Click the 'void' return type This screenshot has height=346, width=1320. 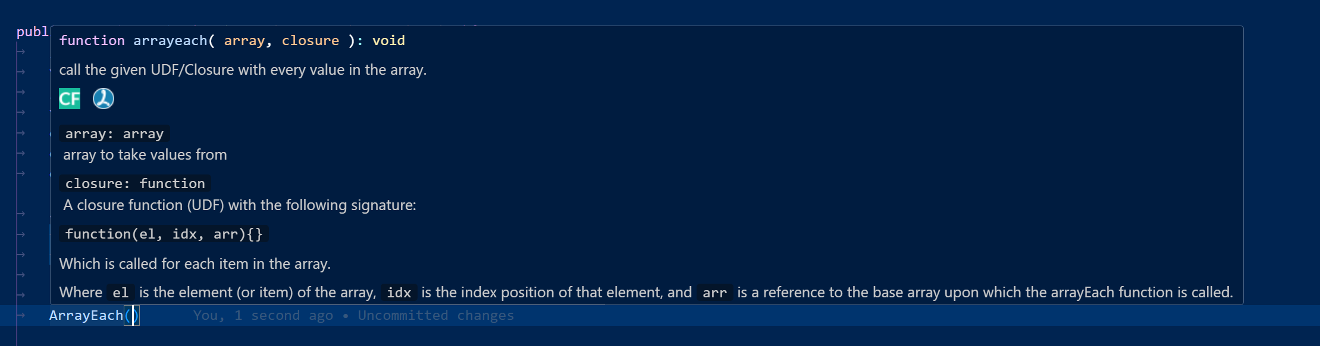[x=388, y=41]
